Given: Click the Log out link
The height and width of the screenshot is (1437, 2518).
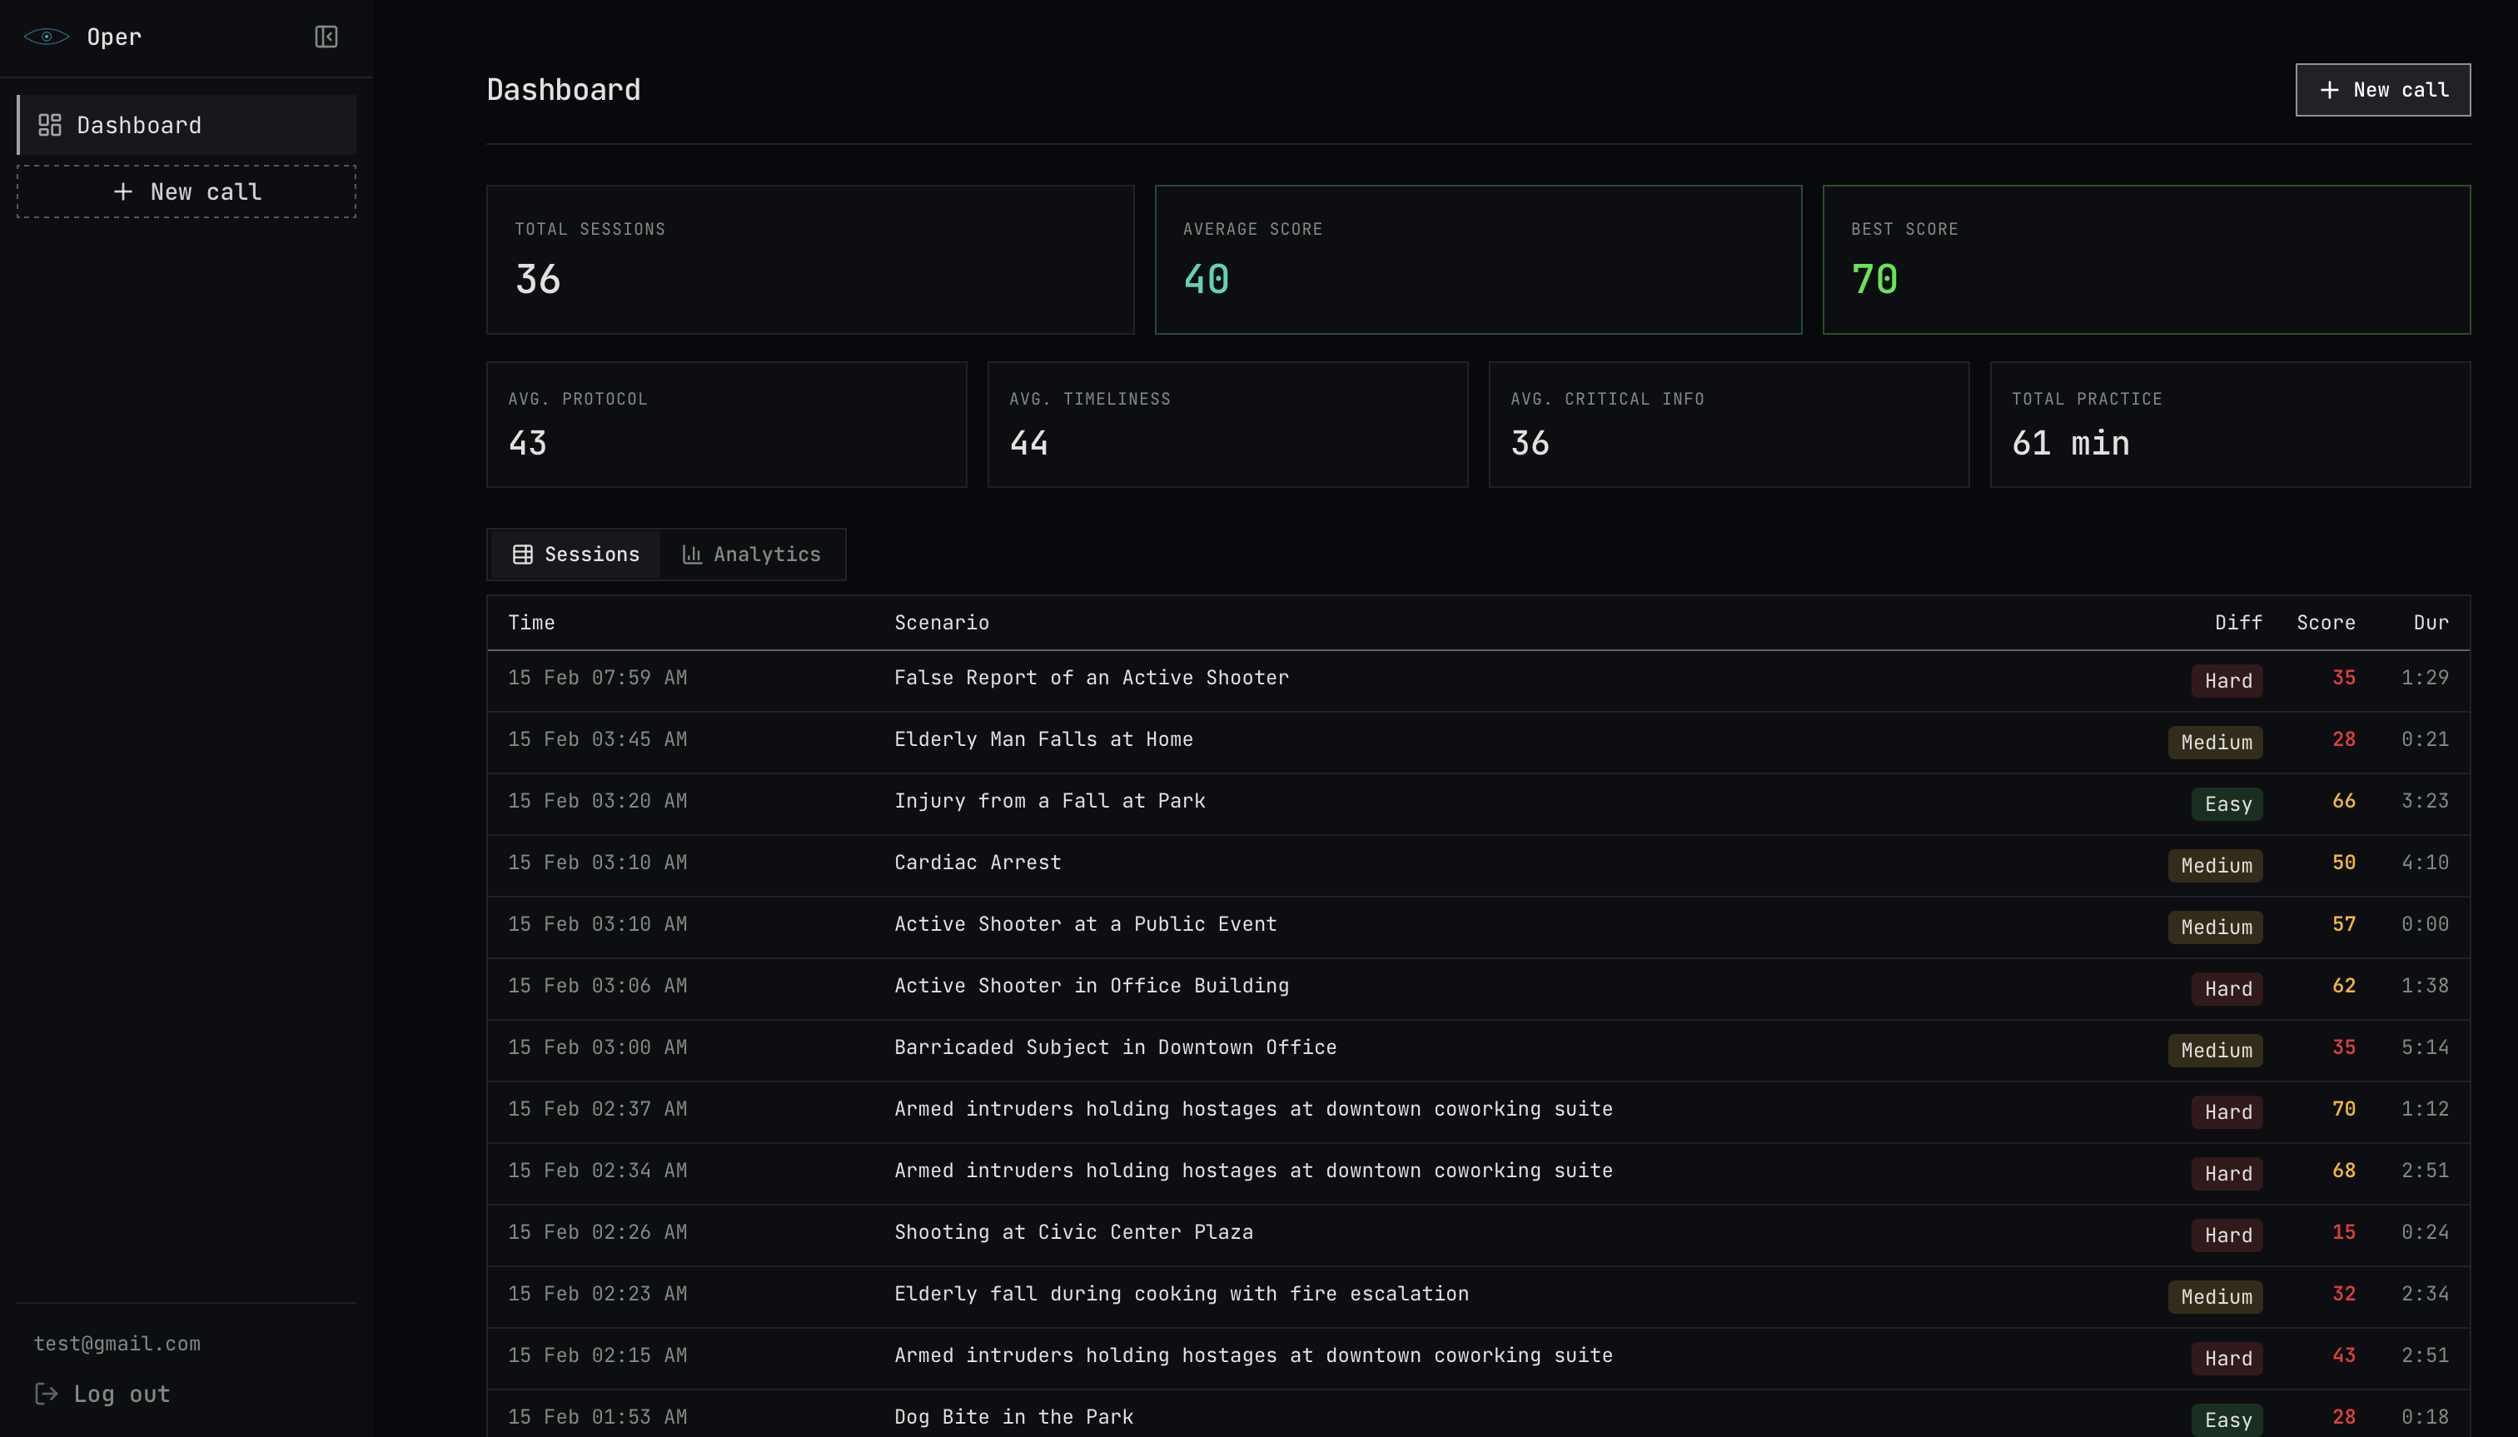Looking at the screenshot, I should coord(121,1394).
